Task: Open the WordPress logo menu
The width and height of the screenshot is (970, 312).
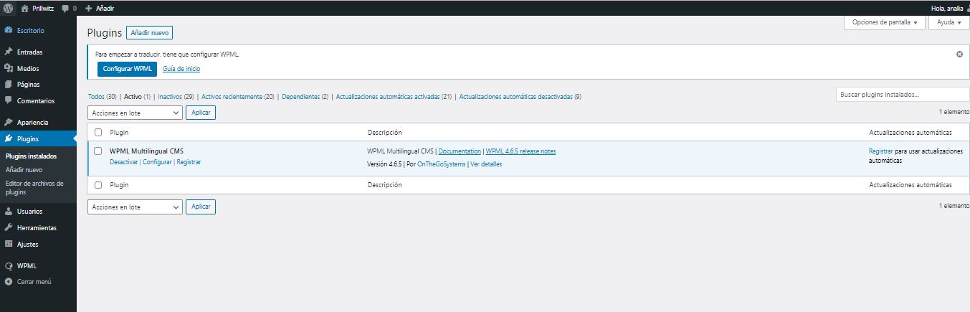Action: click(8, 8)
